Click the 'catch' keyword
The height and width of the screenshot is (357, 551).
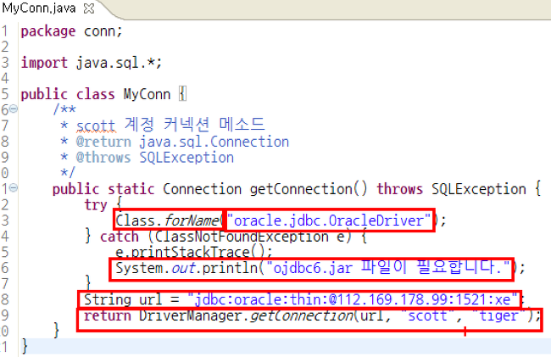pos(120,237)
